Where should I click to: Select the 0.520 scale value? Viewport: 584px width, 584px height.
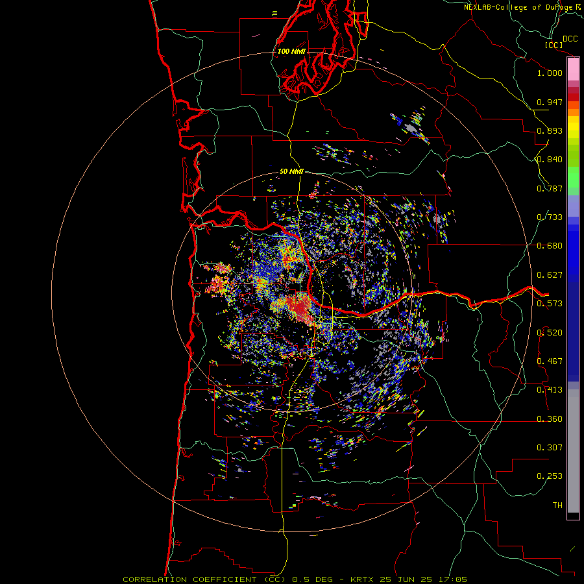click(x=550, y=333)
